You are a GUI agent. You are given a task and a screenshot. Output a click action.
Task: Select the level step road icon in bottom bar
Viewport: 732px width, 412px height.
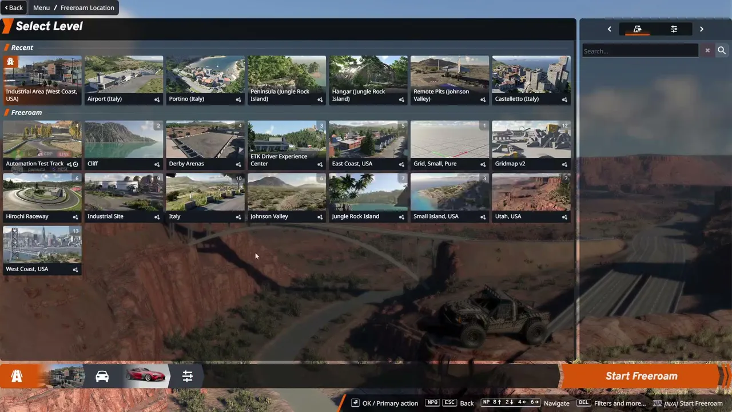coord(17,376)
